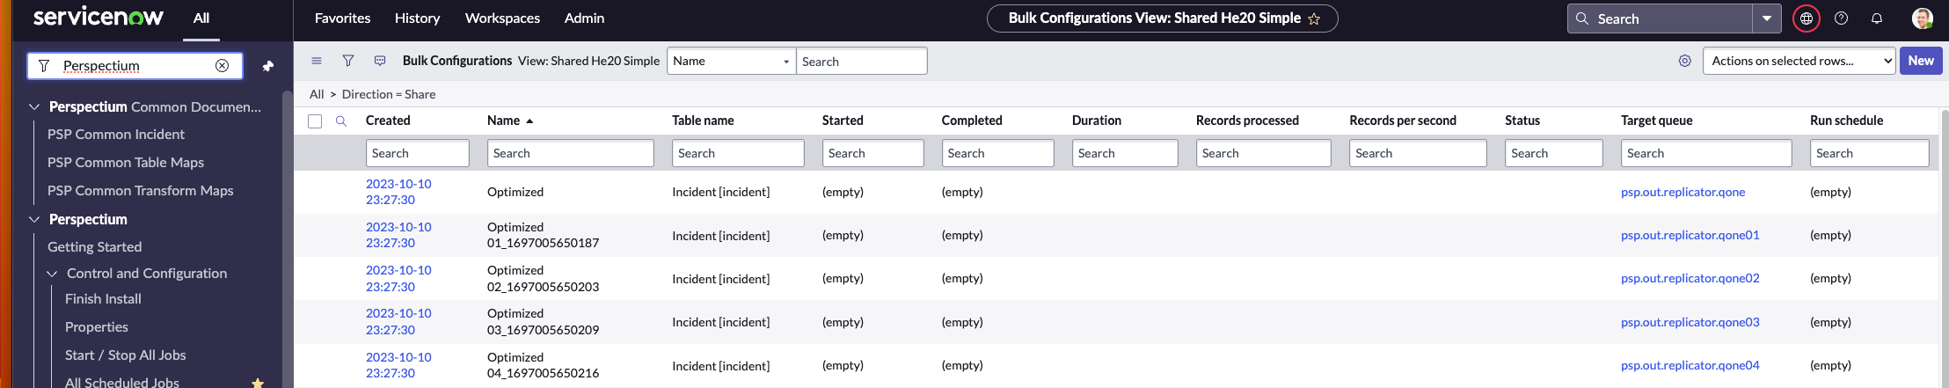
Task: Open Start / Stop All Jobs module
Action: pyautogui.click(x=126, y=355)
